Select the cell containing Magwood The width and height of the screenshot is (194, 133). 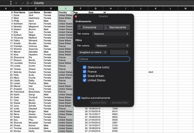[x=36, y=27]
